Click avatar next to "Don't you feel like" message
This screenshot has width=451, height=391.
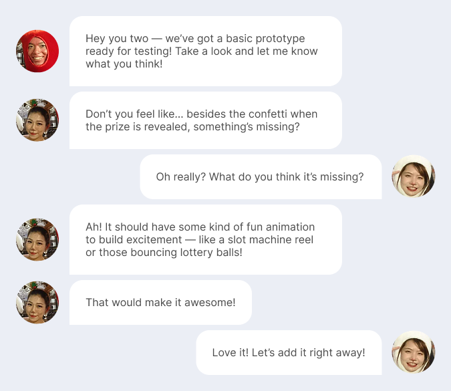37,120
